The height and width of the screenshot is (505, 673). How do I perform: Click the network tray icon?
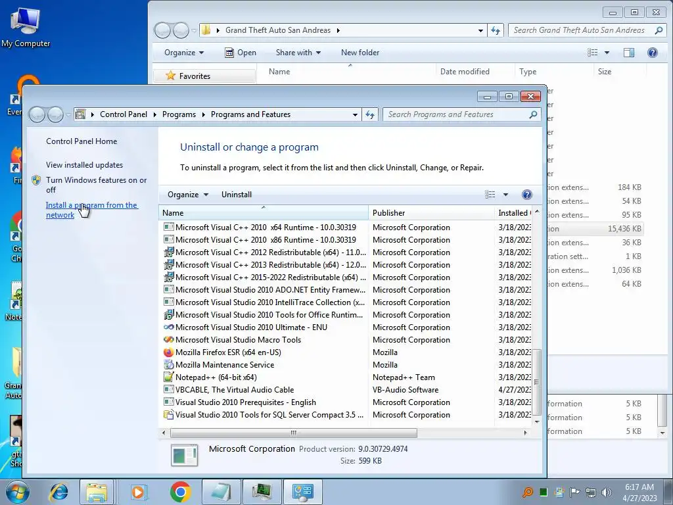pos(591,492)
